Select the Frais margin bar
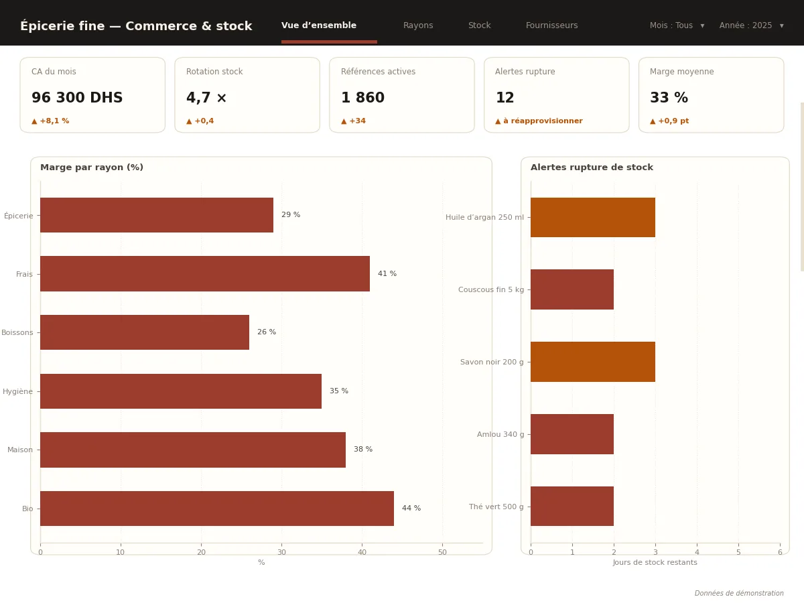 point(205,273)
